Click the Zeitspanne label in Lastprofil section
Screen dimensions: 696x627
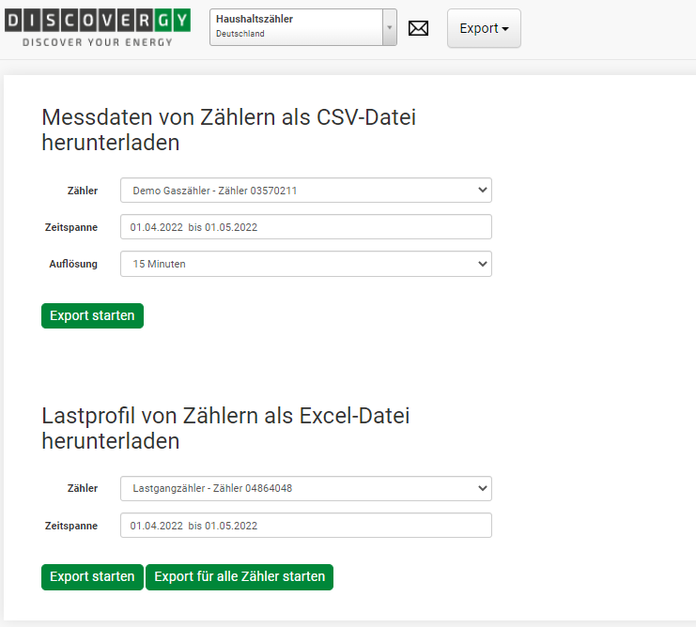coord(71,526)
